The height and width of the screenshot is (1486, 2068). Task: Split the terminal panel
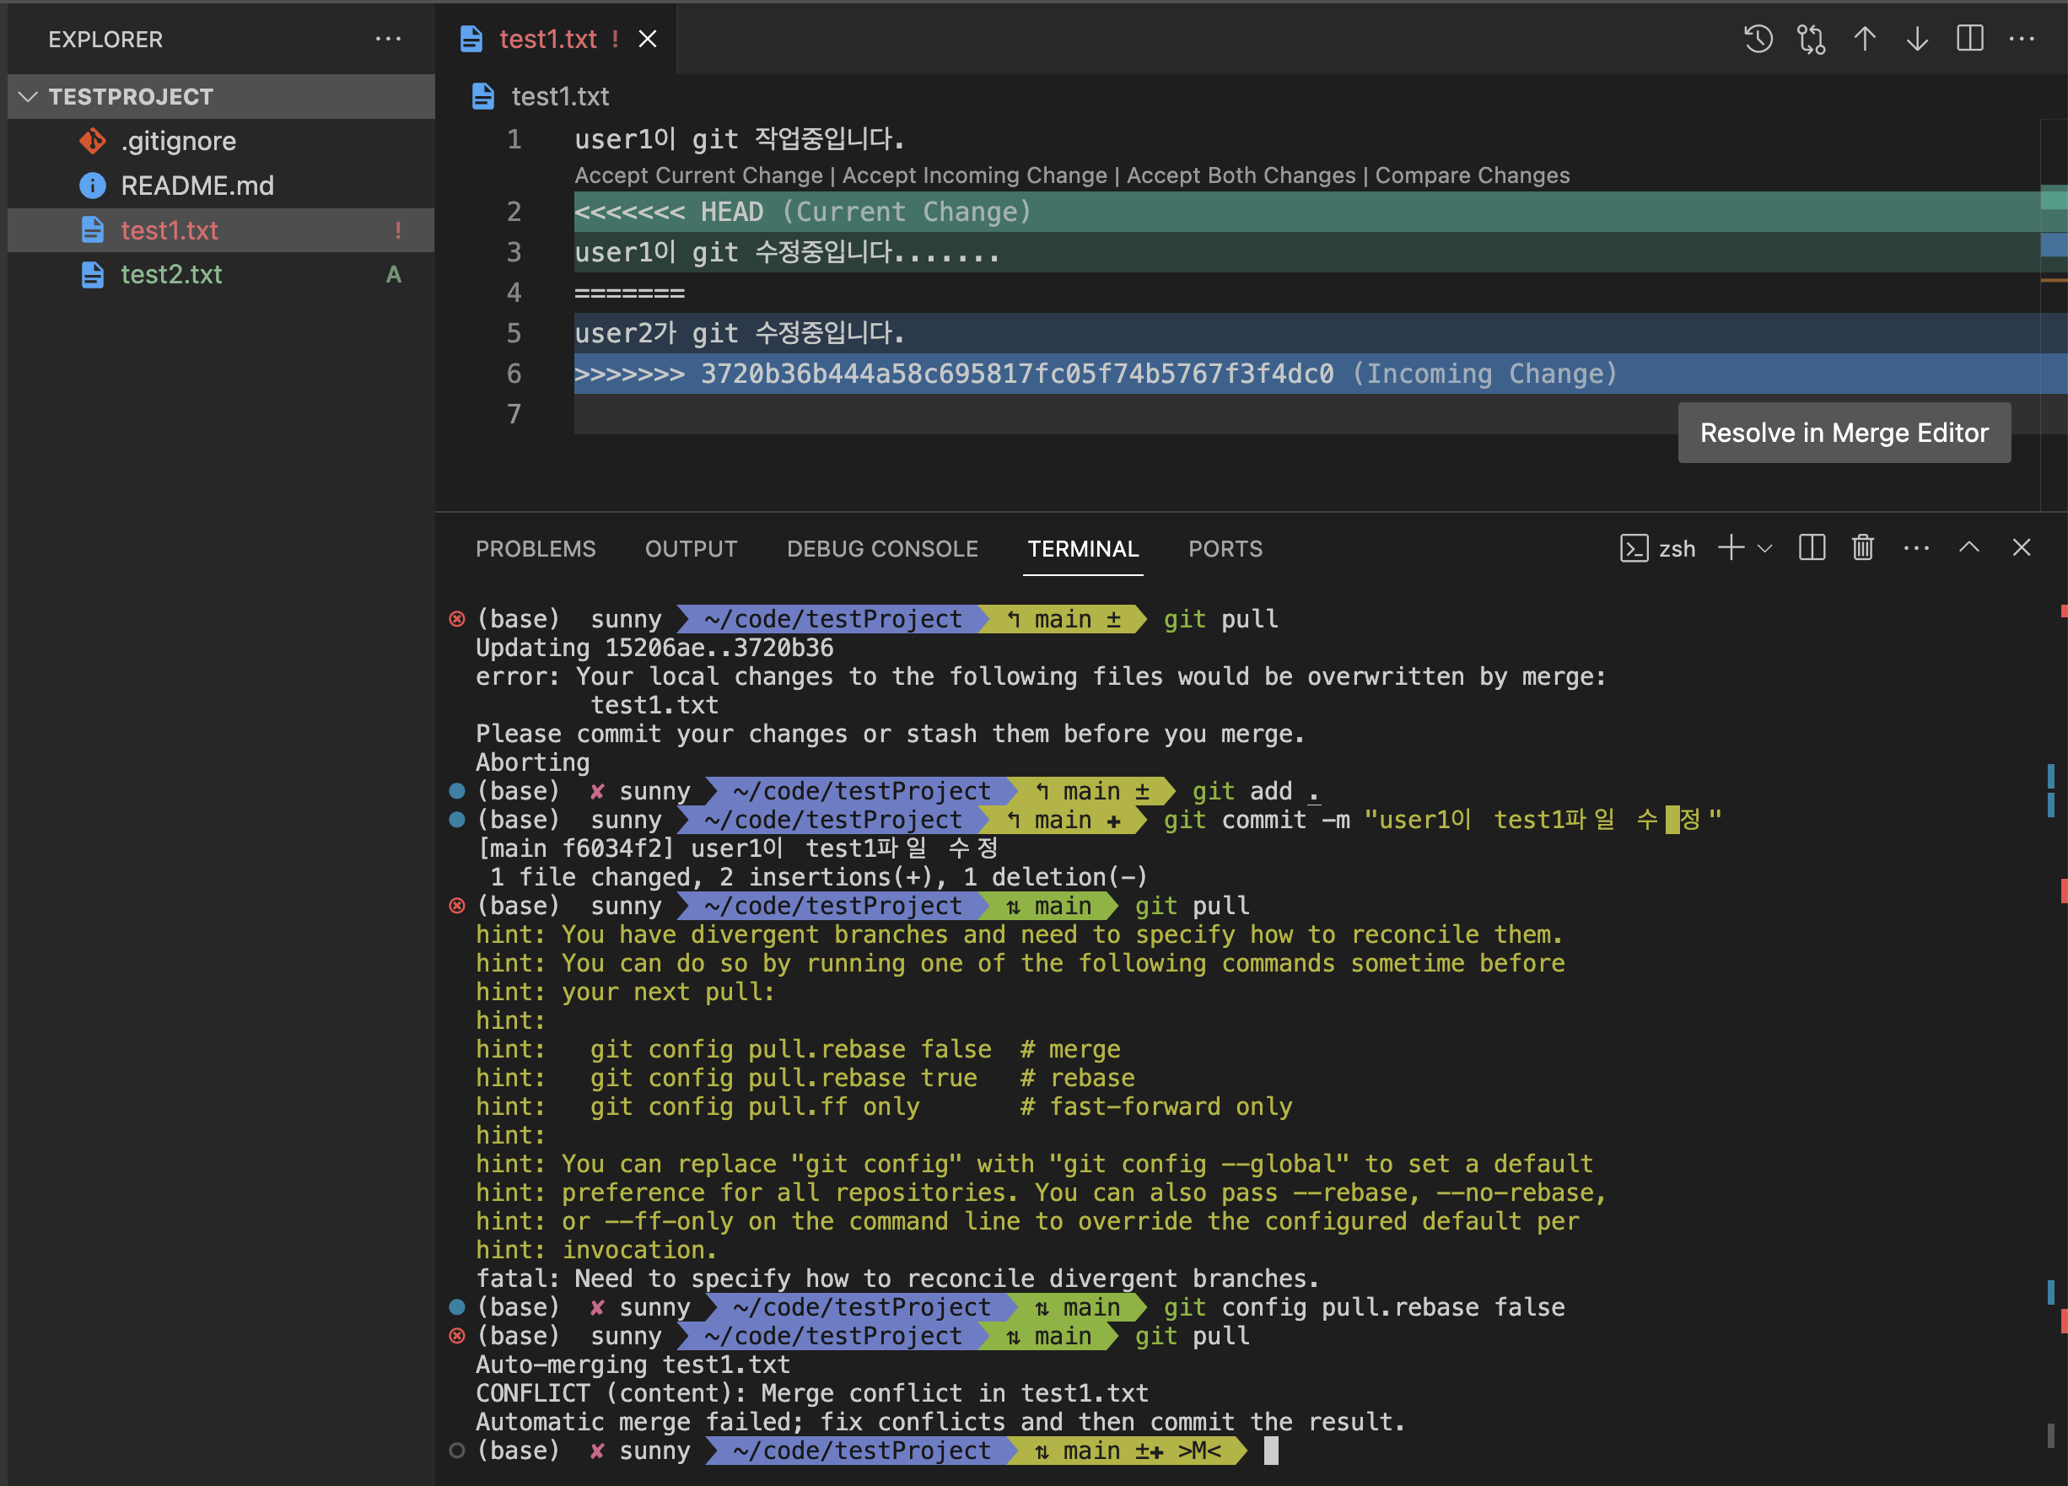1811,548
